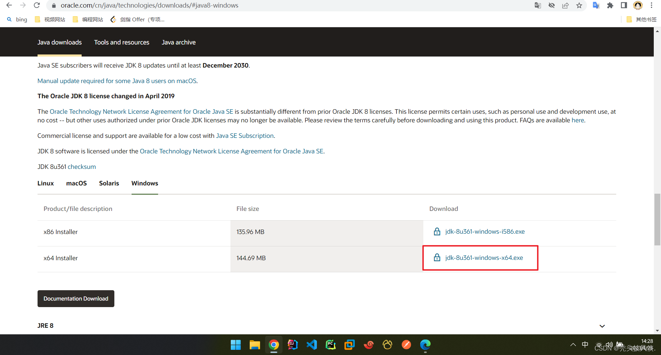Click the page vertical scrollbar thumb
661x355 pixels.
[x=658, y=219]
